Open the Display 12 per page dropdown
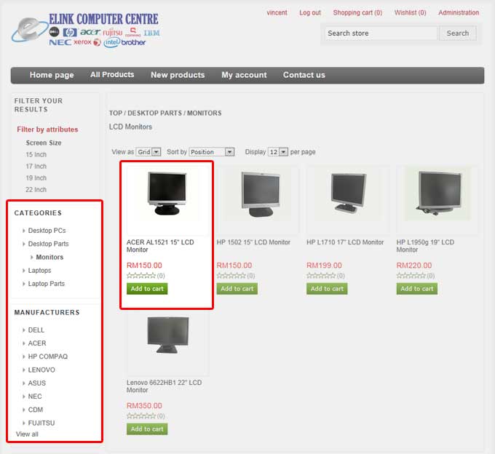 pos(278,152)
